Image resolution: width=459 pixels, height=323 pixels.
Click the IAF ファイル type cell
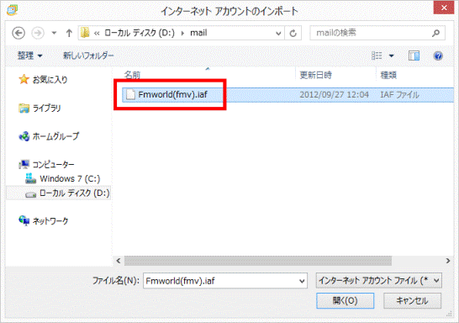(399, 94)
